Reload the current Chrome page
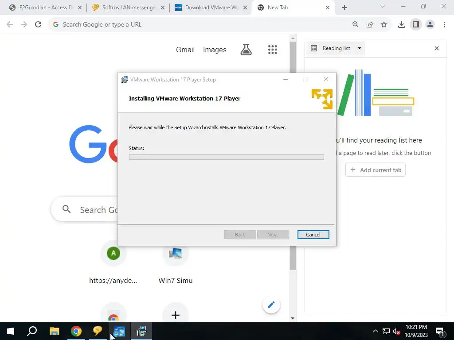The width and height of the screenshot is (454, 340). pos(38,25)
